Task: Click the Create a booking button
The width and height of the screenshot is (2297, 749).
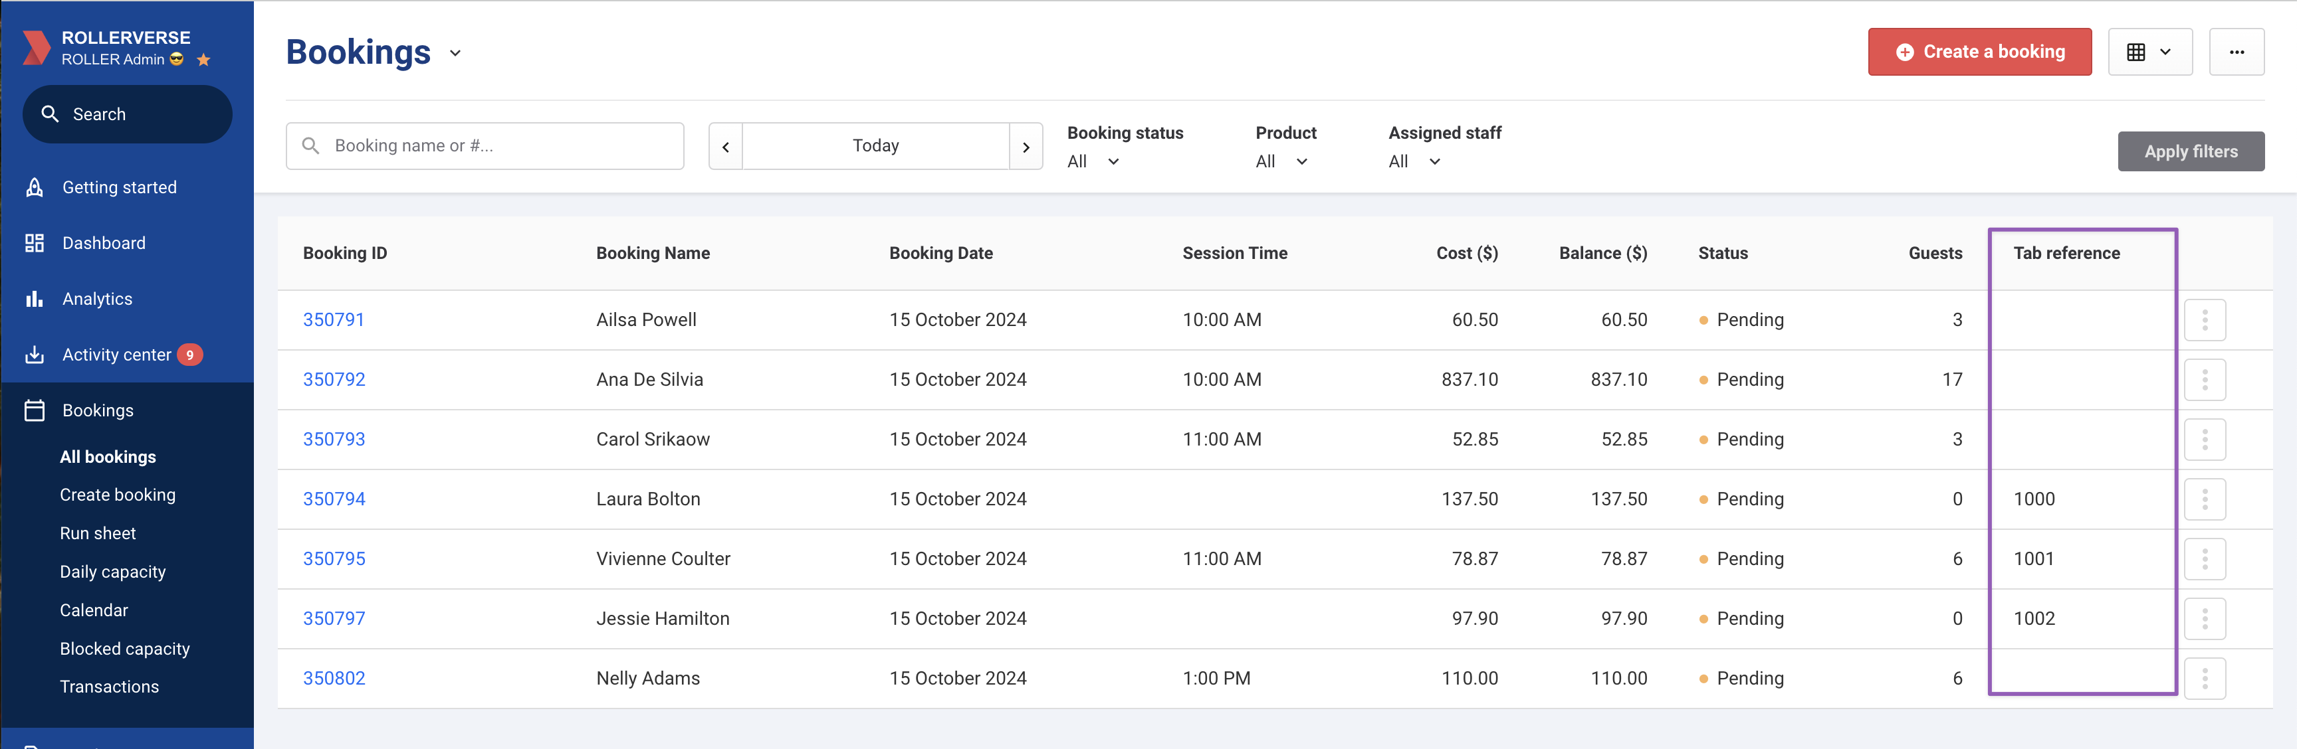Action: (x=1979, y=52)
